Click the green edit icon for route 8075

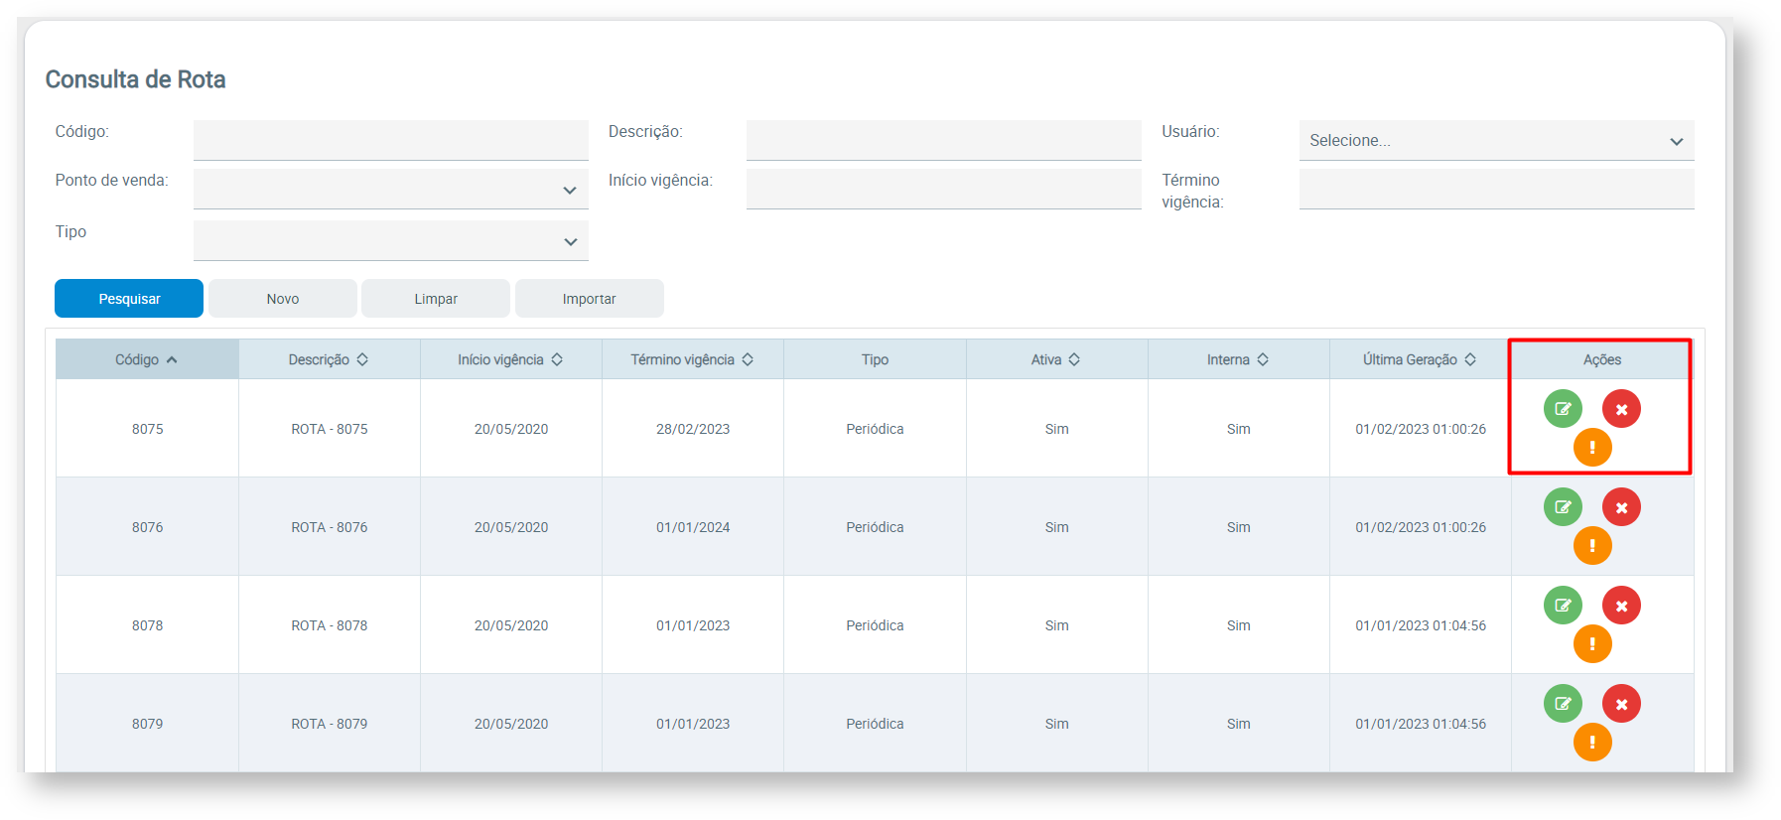pyautogui.click(x=1563, y=409)
